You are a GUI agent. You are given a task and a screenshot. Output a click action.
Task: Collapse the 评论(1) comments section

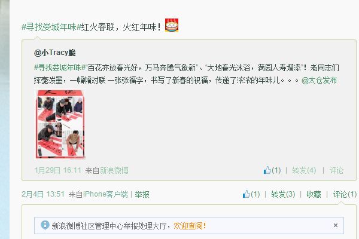[345, 194]
